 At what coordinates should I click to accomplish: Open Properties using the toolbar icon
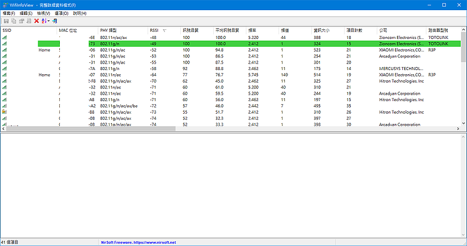coord(22,21)
